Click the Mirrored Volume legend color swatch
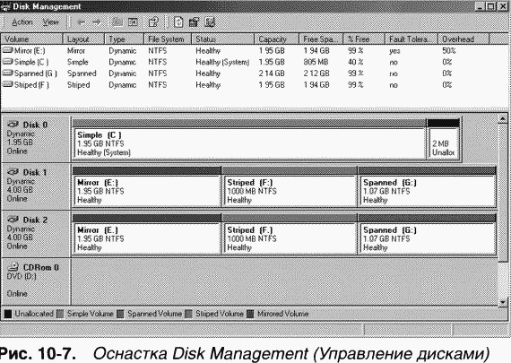The width and height of the screenshot is (511, 363). tap(250, 314)
